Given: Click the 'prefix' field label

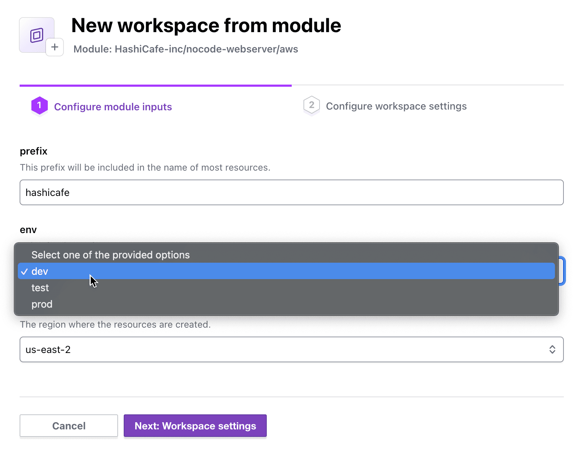Looking at the screenshot, I should pos(34,151).
